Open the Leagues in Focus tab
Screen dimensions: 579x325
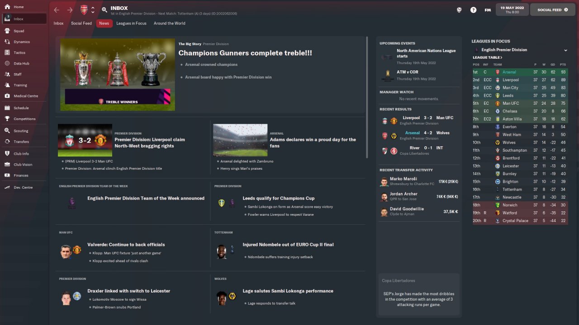coord(131,23)
